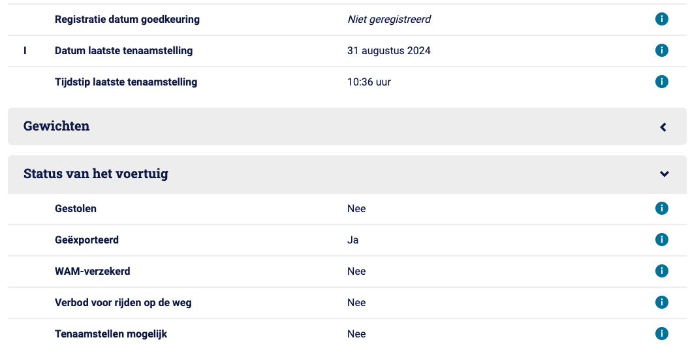Click the time value '10:36 uur'
688x359 pixels.
[369, 82]
